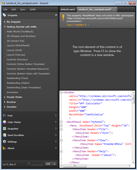Close the window1_for_xamlpad.xaml tab
Image resolution: width=137 pixels, height=170 pixels.
(x=114, y=9)
